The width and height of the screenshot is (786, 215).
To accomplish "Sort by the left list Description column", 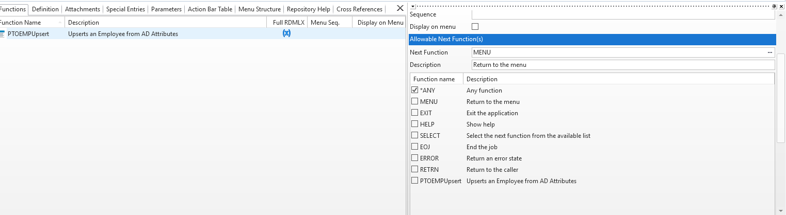I will pyautogui.click(x=166, y=23).
